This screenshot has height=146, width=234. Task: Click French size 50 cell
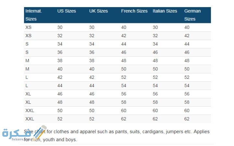click(123, 69)
